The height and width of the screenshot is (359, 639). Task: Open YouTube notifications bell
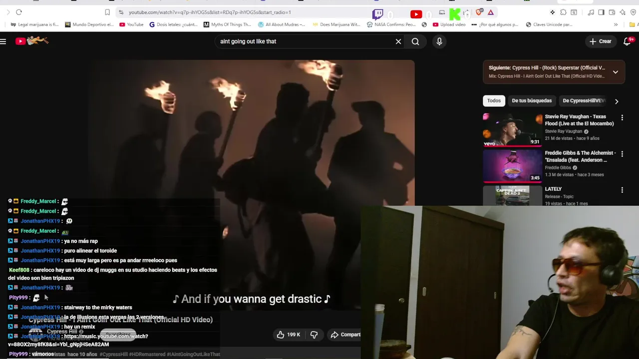pyautogui.click(x=628, y=41)
